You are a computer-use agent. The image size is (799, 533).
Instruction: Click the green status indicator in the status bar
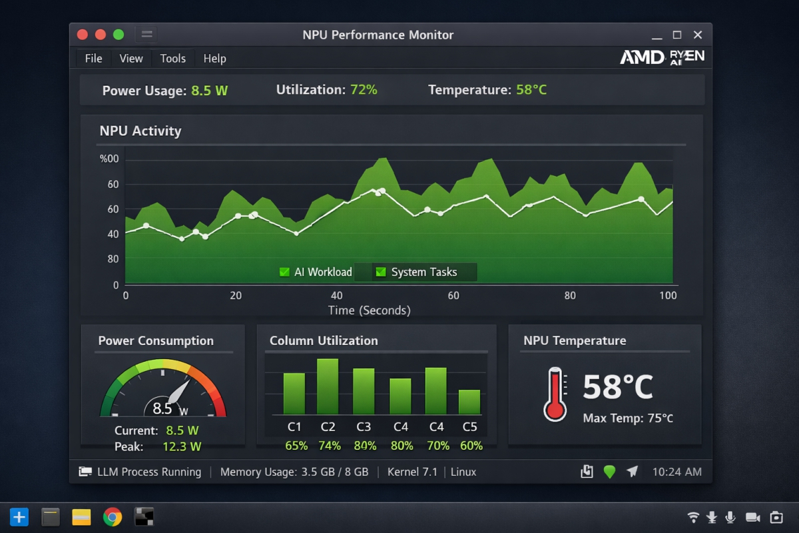click(609, 471)
